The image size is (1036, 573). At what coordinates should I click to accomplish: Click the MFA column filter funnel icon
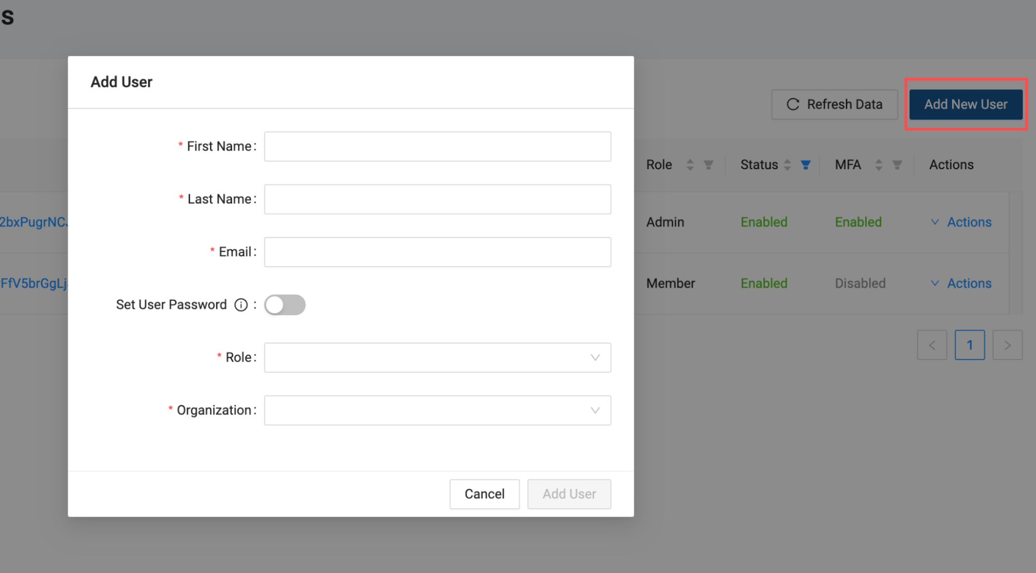[897, 165]
